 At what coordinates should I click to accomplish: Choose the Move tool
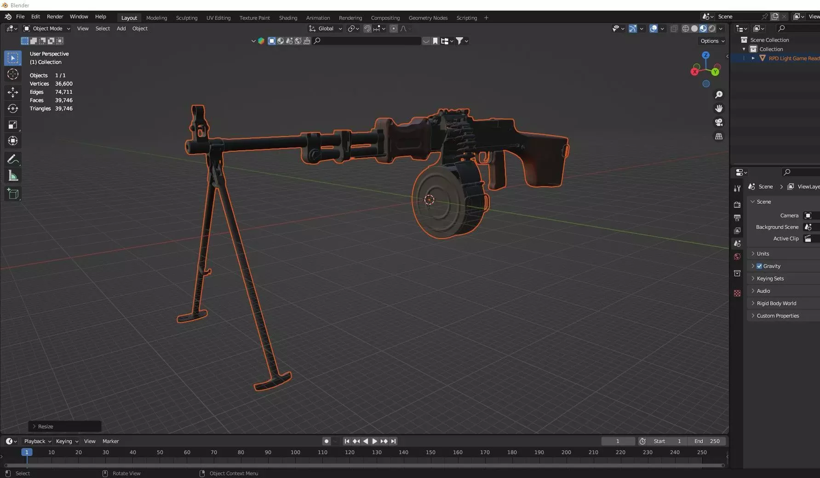pos(13,92)
